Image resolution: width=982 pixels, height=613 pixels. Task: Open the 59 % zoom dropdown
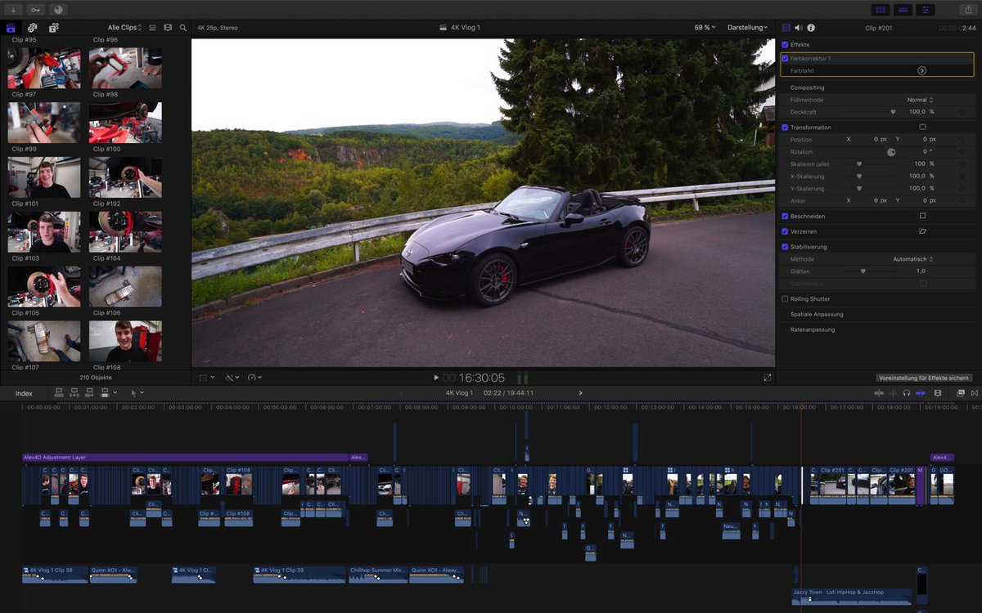[705, 28]
